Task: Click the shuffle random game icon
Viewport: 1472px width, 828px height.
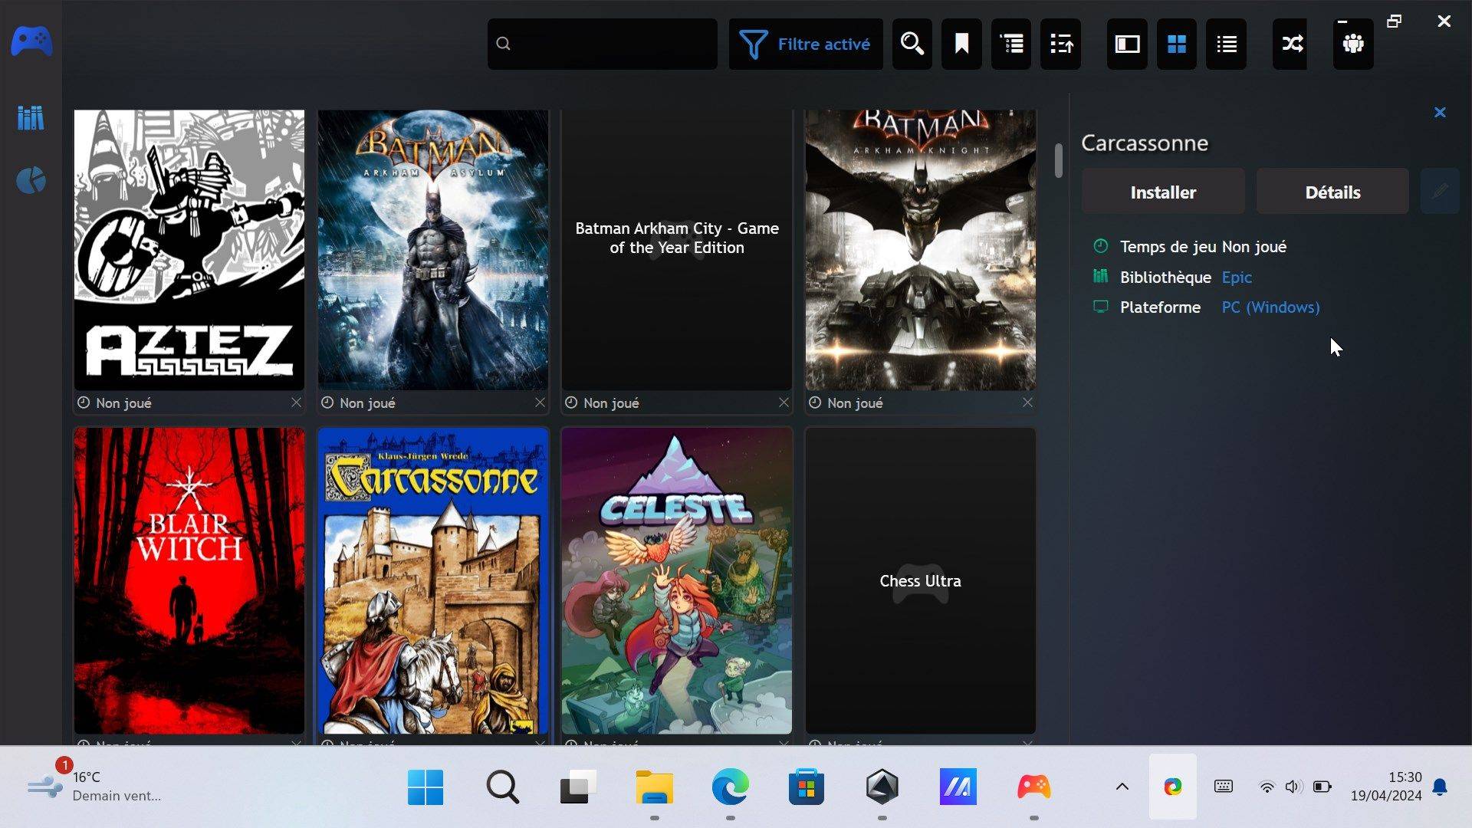Action: tap(1292, 44)
